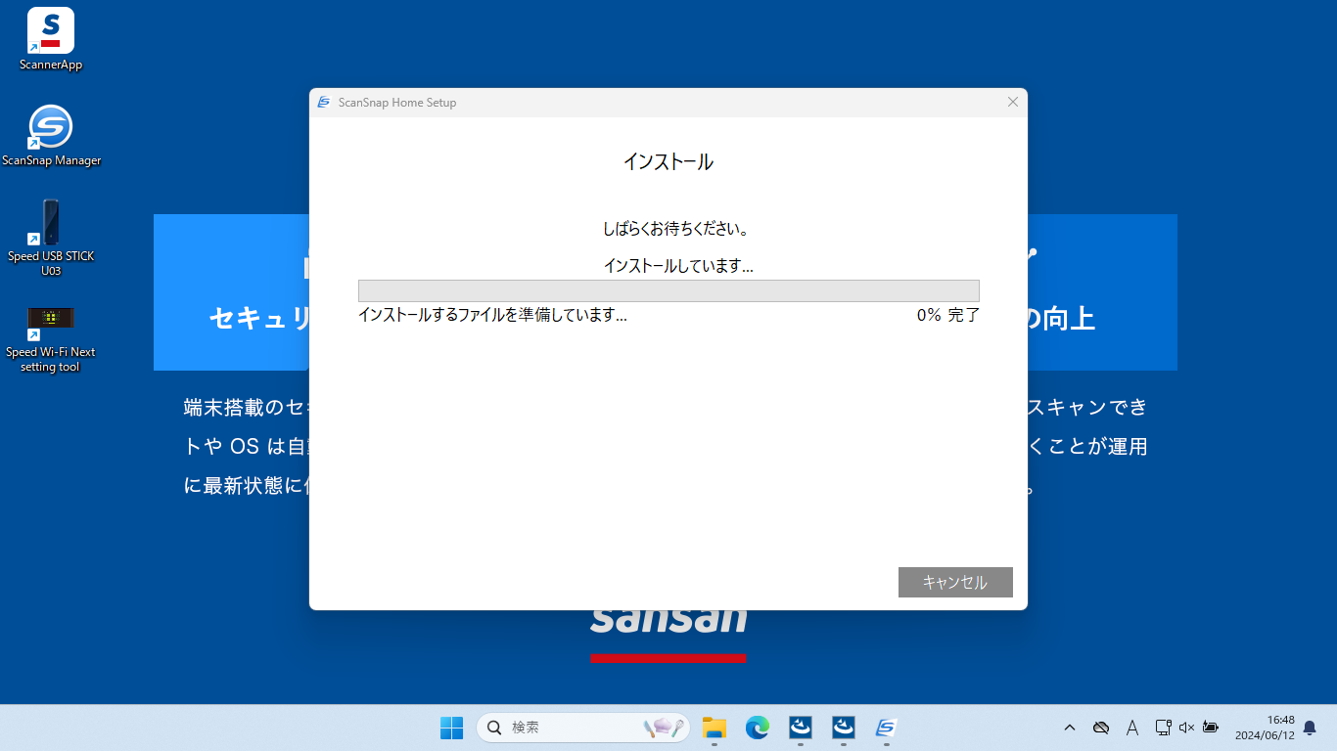Screen dimensions: 1337x751
Task: Click the ScanSnap Home Setup title text
Action: (x=397, y=103)
